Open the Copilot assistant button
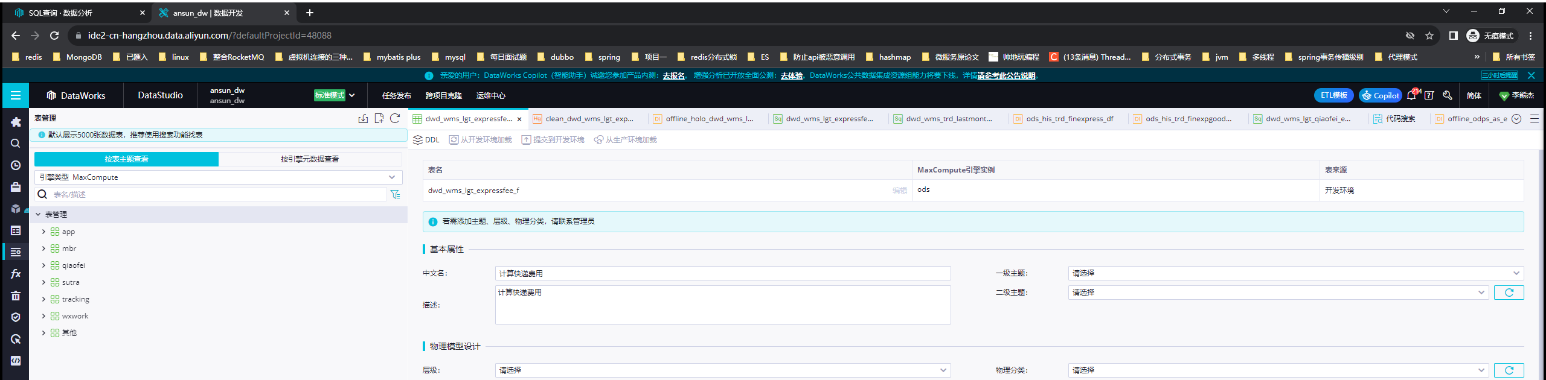Screen dimensions: 1546x380 (1381, 95)
